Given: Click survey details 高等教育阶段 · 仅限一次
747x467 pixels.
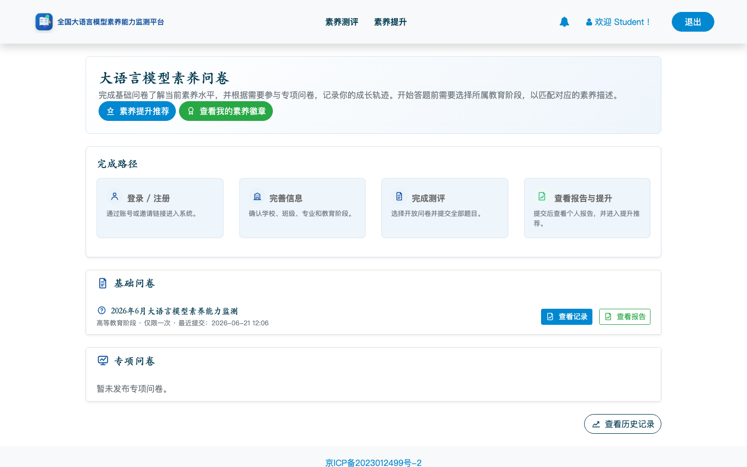Looking at the screenshot, I should 133,323.
